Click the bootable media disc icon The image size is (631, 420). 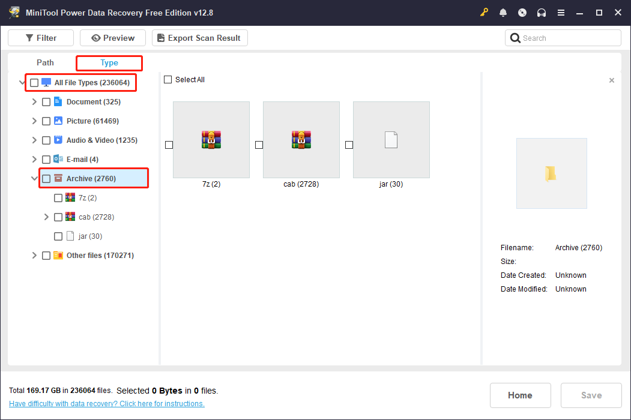[522, 12]
